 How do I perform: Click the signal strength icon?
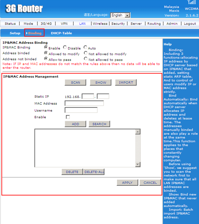(x=191, y=3)
